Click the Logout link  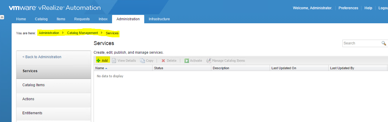tap(383, 8)
